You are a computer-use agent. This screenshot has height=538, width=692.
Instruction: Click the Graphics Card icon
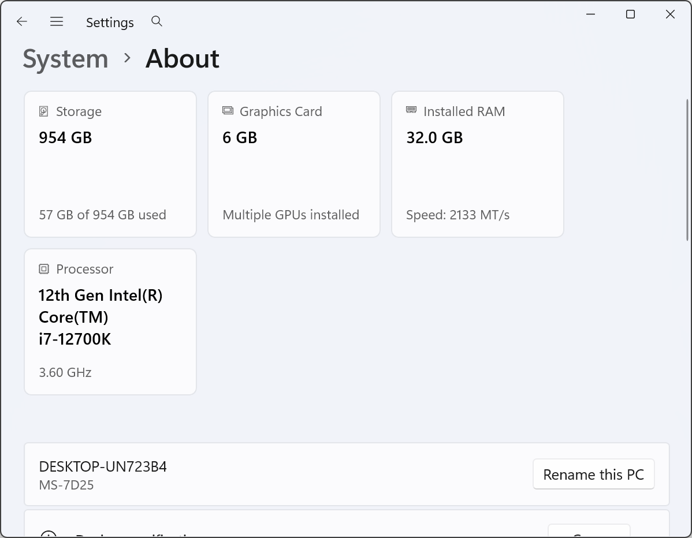[x=228, y=111]
